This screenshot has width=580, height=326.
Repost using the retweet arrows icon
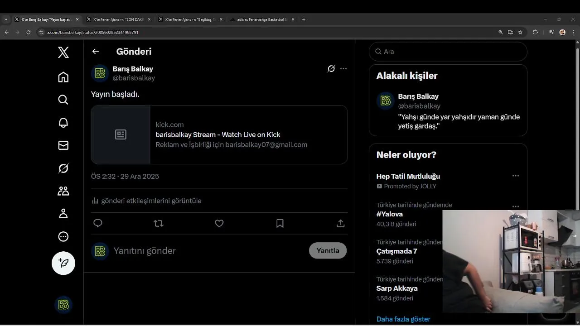pos(159,223)
